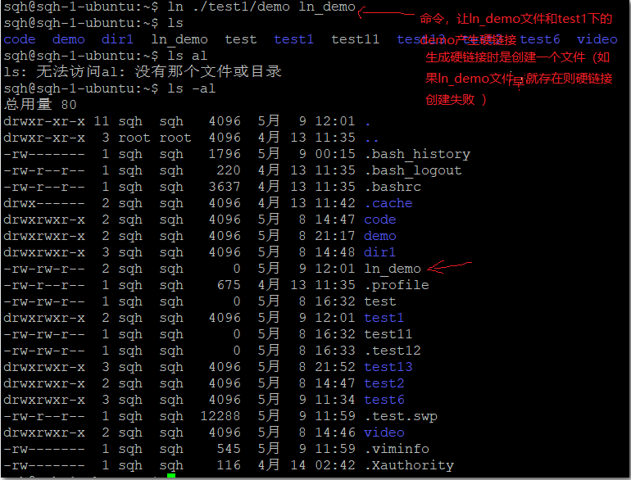Click the command text "ln ./test1/demo ln_demo"

tap(261, 7)
